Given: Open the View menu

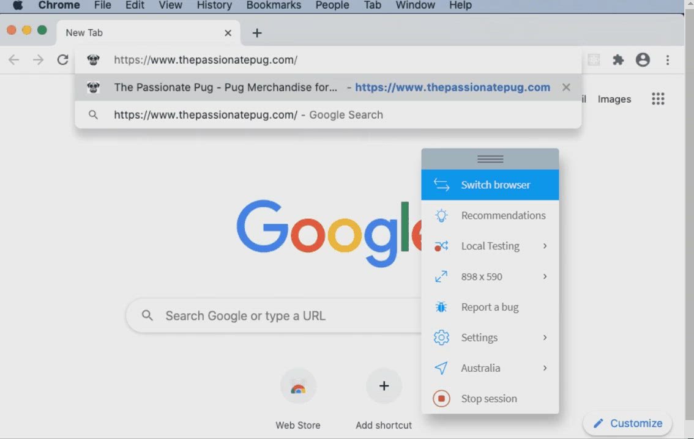Looking at the screenshot, I should (x=170, y=6).
